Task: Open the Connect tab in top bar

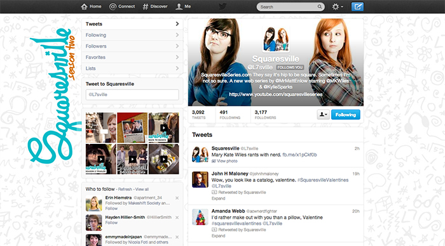Action: [122, 6]
